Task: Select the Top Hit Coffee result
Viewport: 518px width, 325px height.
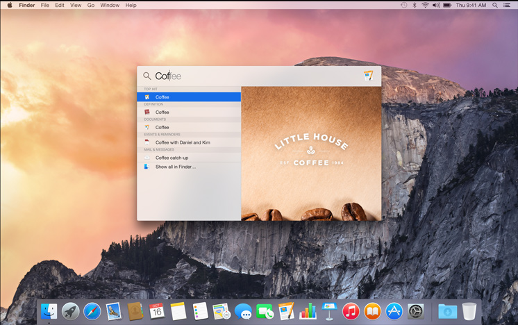Action: [x=189, y=97]
